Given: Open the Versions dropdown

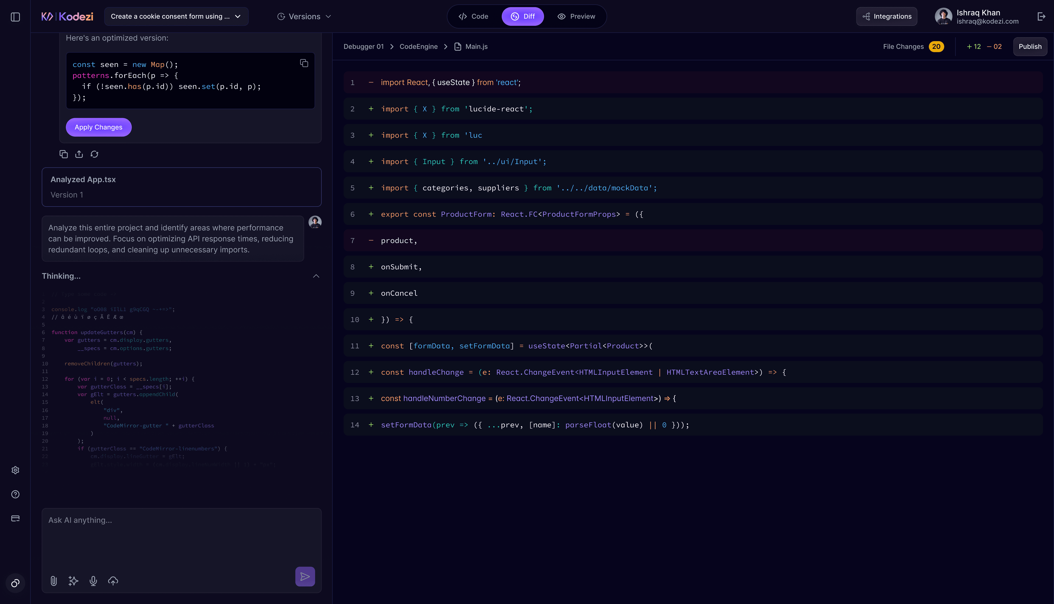Looking at the screenshot, I should click(x=304, y=16).
